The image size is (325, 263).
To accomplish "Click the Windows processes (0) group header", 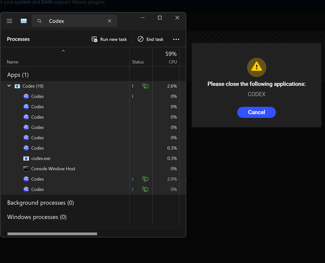I will point(37,217).
